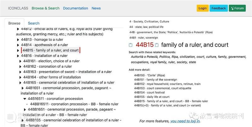
Task: Select 44B14 apotheosis of a ruler
Action: (44, 45)
